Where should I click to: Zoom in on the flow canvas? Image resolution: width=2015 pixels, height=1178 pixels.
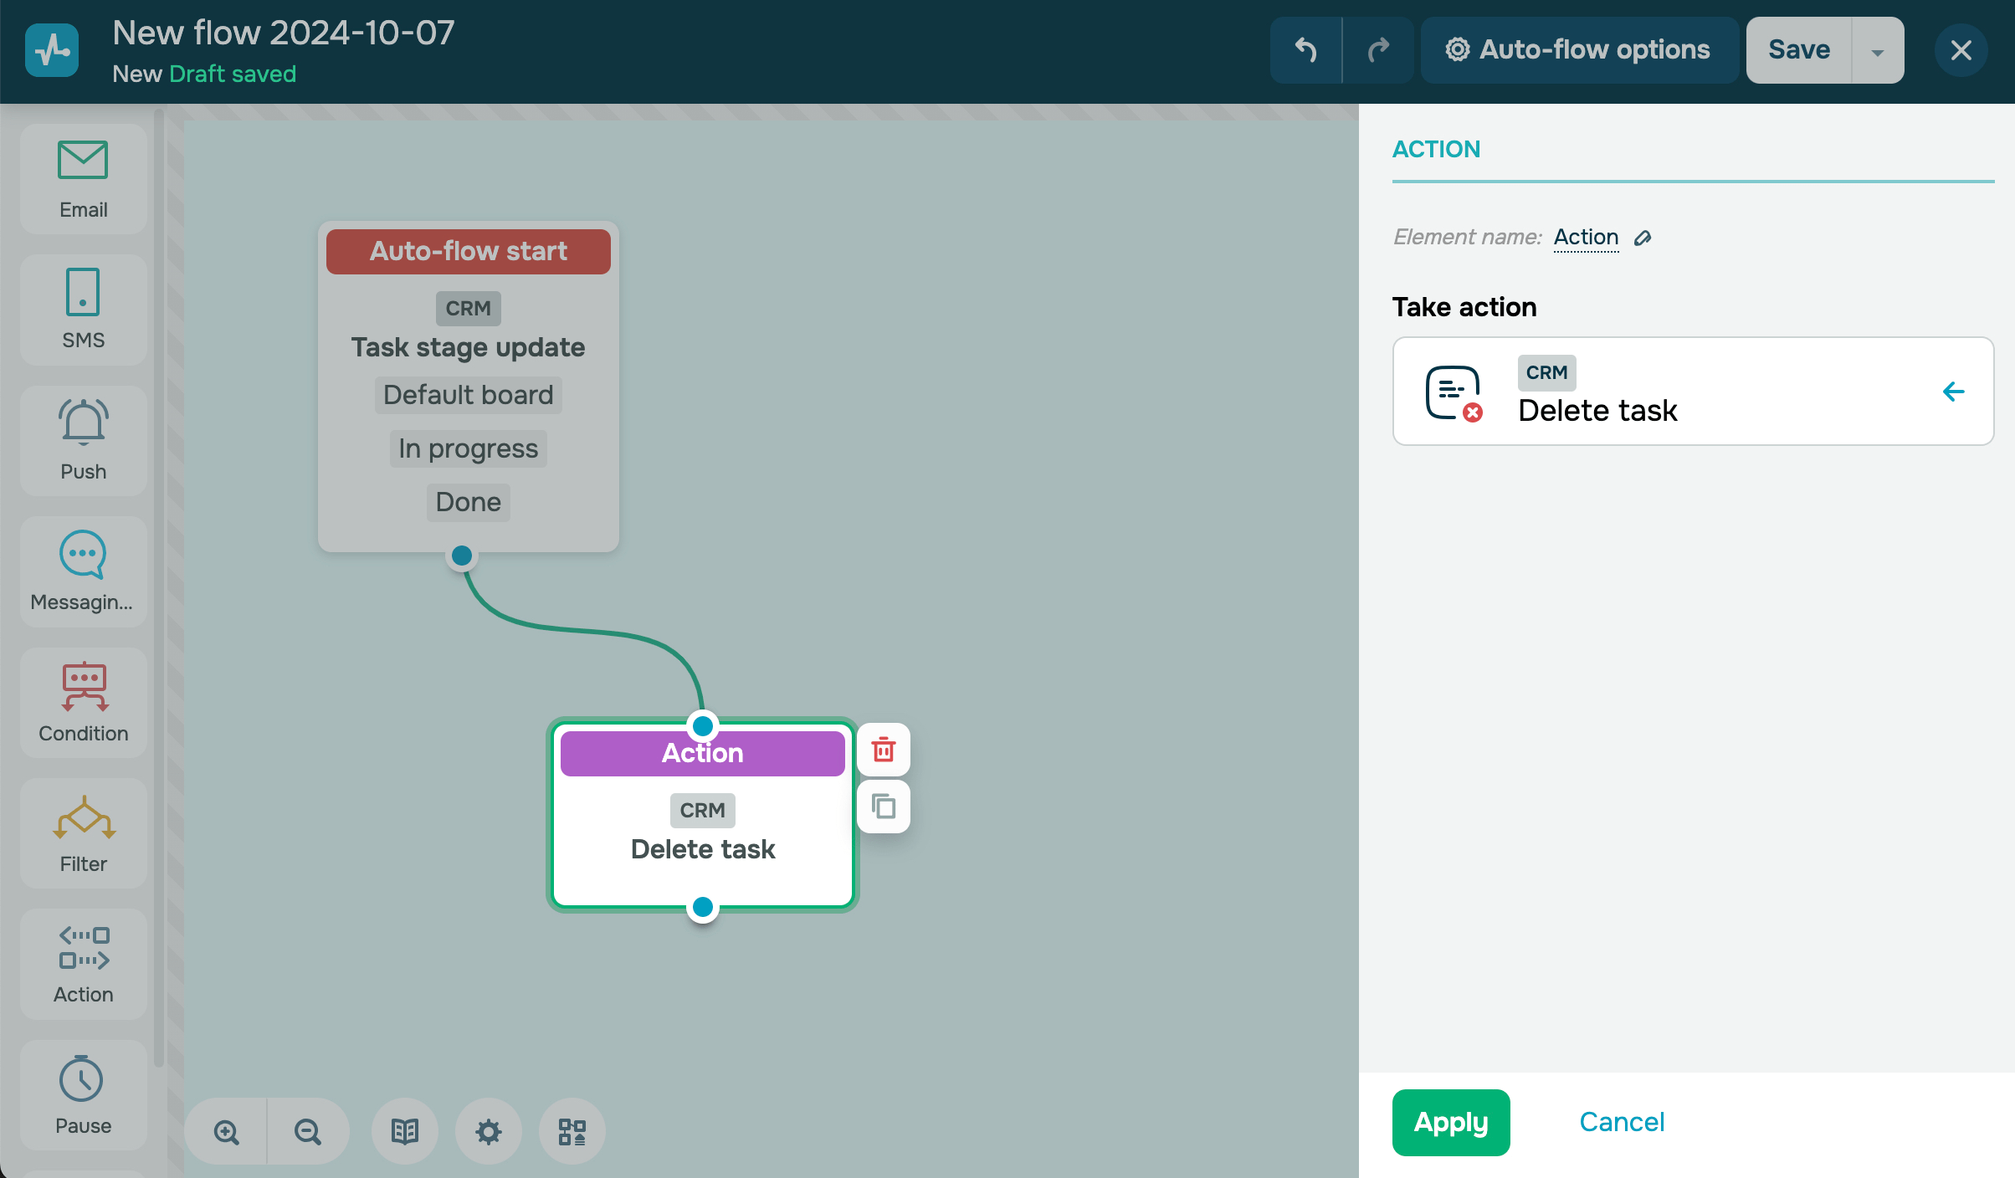point(226,1132)
